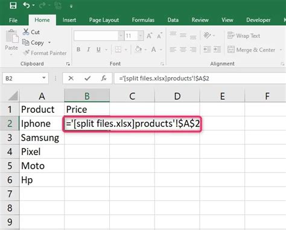This screenshot has width=286, height=230.
Task: Open the font color dropdown arrow
Action: click(x=161, y=50)
